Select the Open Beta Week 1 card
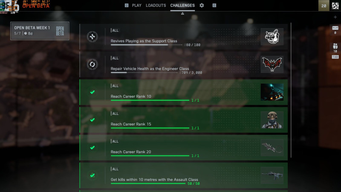This screenshot has width=341, height=192. [40, 31]
